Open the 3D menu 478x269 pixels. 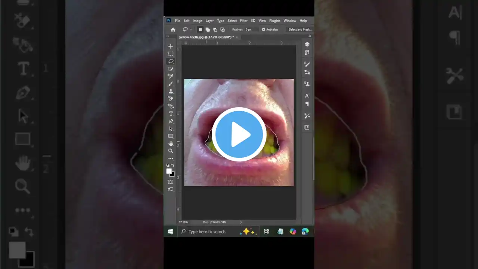point(253,21)
